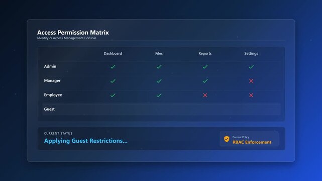Click Admin's Settings checkmark
This screenshot has width=322, height=181.
click(x=251, y=67)
